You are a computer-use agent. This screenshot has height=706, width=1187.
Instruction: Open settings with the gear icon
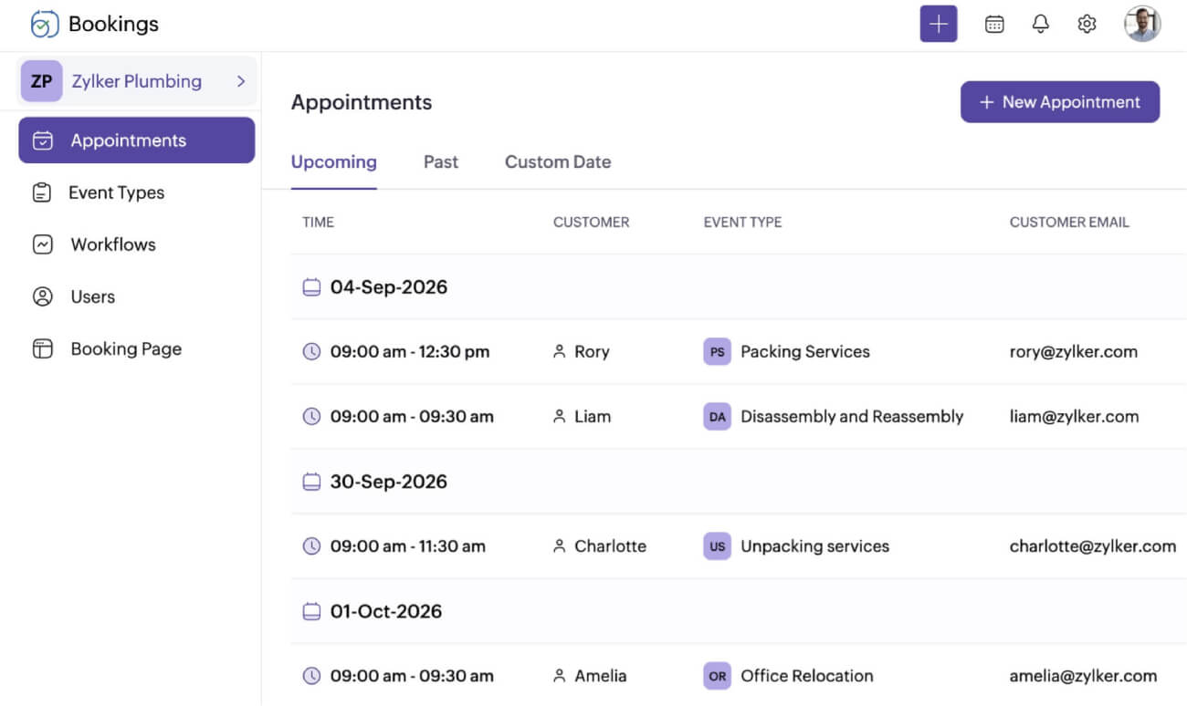tap(1087, 24)
